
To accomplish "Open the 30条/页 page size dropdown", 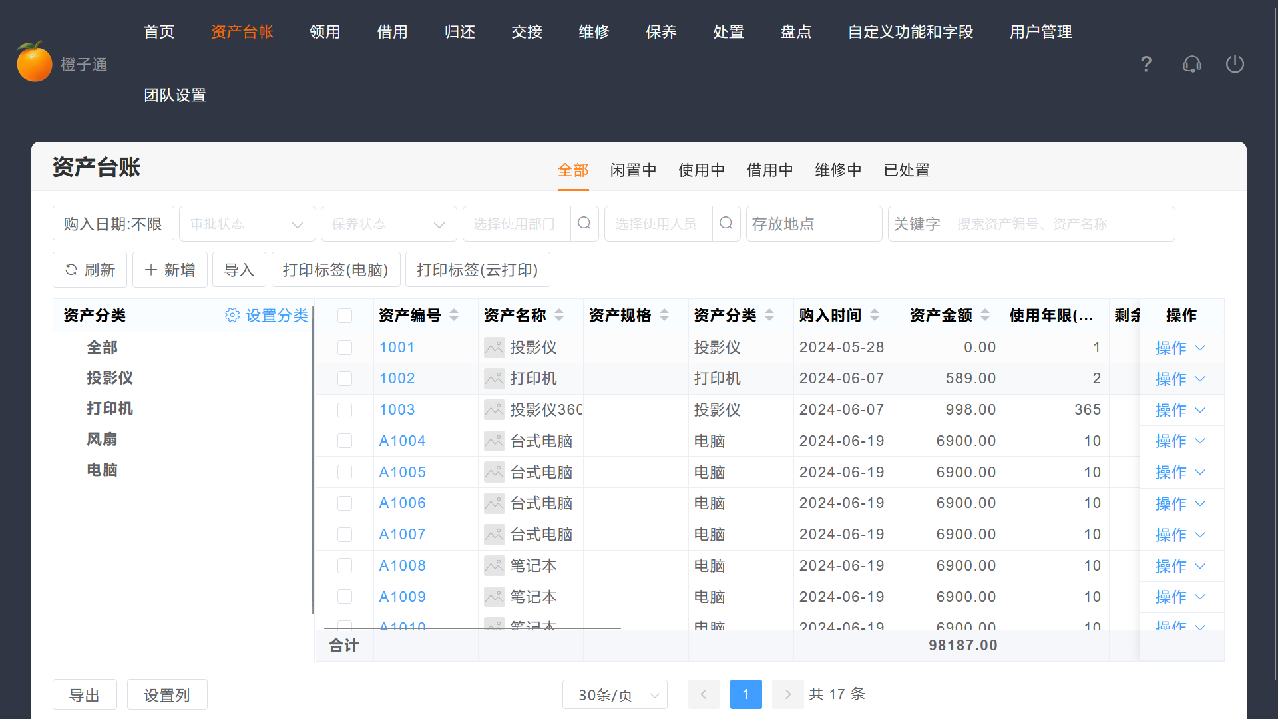I will tap(614, 694).
